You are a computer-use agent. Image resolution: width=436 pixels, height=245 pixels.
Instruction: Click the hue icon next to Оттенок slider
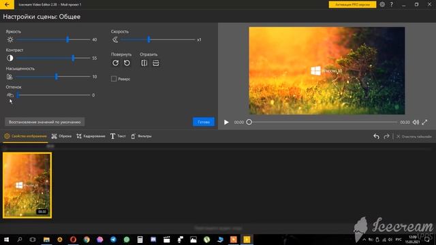[x=10, y=95]
